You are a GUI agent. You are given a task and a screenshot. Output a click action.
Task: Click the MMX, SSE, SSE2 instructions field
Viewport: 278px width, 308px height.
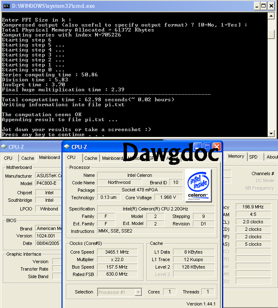pyautogui.click(x=156, y=231)
